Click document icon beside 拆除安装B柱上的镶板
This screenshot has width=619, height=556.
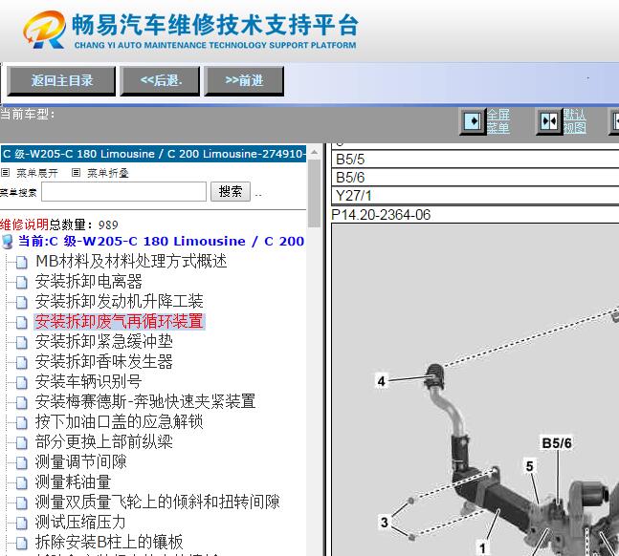[22, 543]
